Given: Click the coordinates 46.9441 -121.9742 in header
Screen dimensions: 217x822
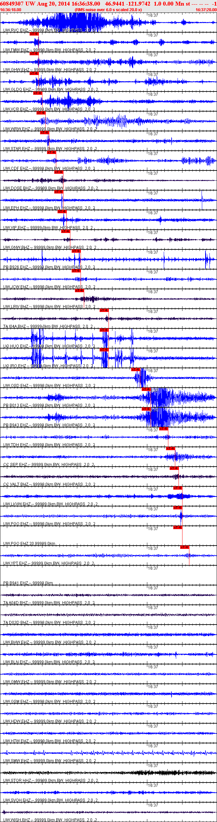Looking at the screenshot, I should 128,4.
